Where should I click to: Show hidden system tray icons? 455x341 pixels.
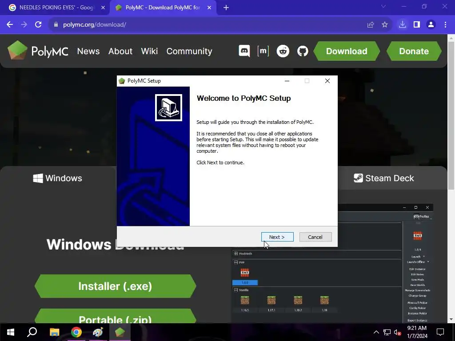tap(376, 332)
